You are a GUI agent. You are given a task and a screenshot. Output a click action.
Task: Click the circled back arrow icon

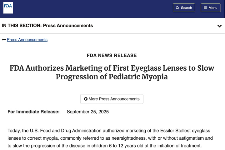pos(86,99)
